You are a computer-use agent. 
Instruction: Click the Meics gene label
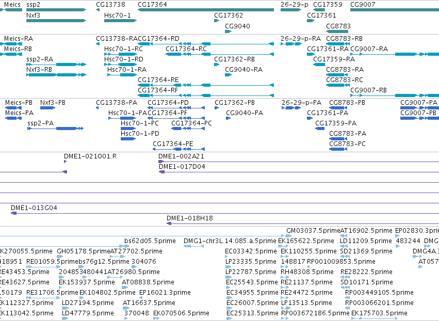tap(12, 5)
